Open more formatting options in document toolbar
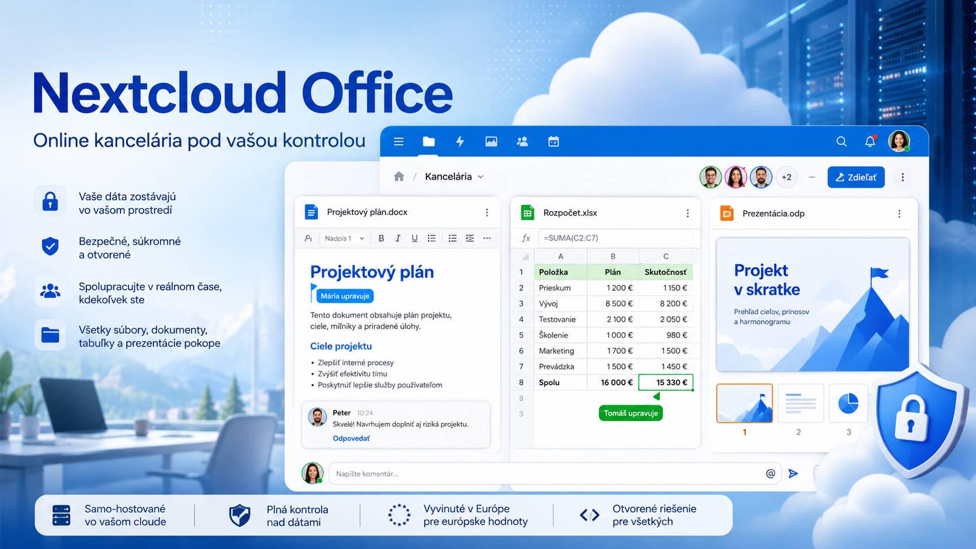The width and height of the screenshot is (976, 549). 487,238
